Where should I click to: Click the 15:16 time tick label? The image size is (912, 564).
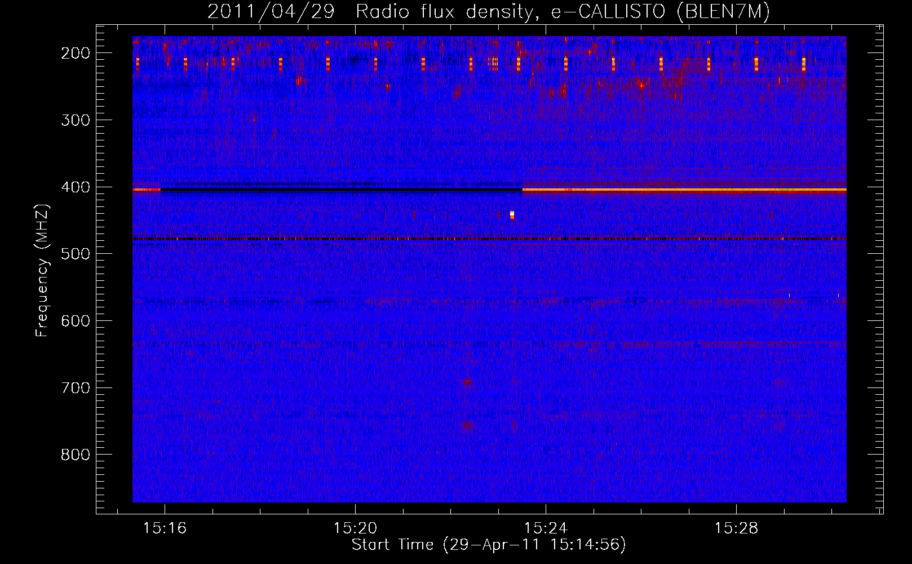tap(165, 528)
